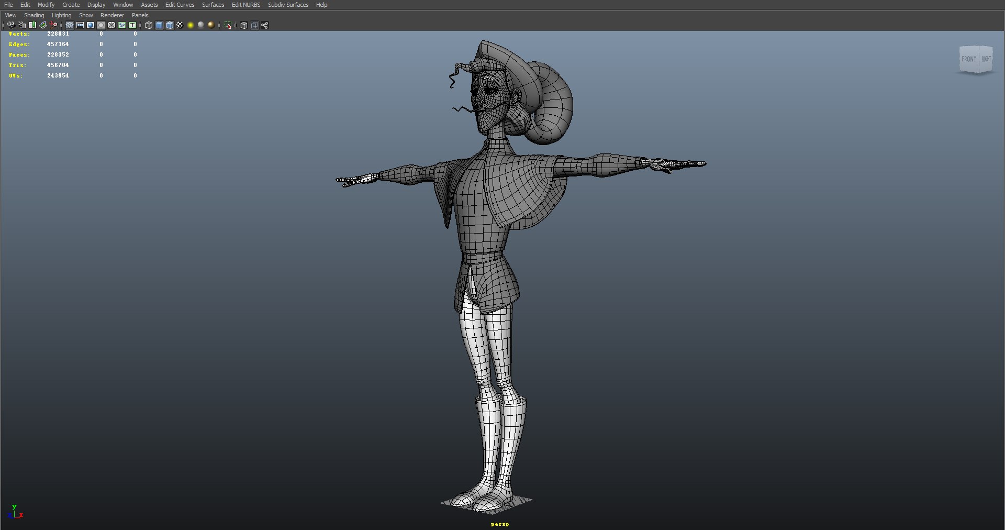The width and height of the screenshot is (1005, 530).
Task: Click the Textured checker sphere icon
Action: (x=180, y=25)
